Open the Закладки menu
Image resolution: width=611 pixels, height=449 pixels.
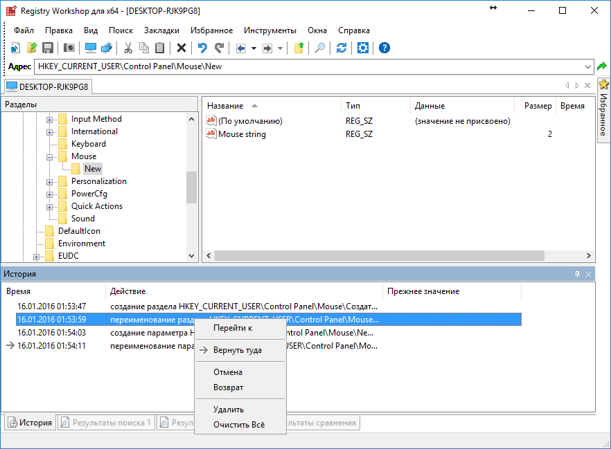161,30
